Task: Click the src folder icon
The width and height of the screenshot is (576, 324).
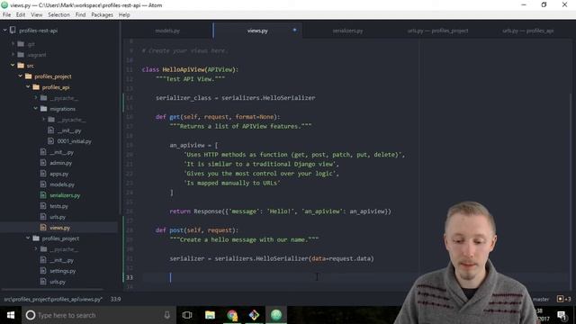Action: click(21, 66)
